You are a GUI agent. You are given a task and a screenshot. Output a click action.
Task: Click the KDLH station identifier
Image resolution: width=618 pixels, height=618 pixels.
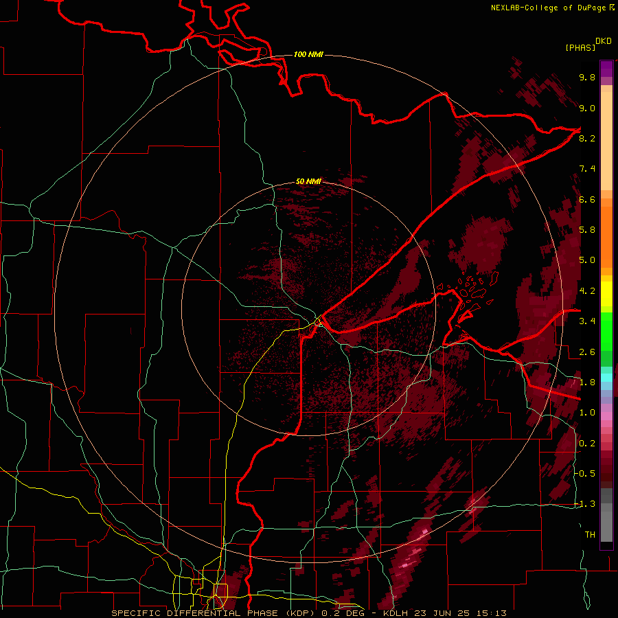pyautogui.click(x=394, y=613)
